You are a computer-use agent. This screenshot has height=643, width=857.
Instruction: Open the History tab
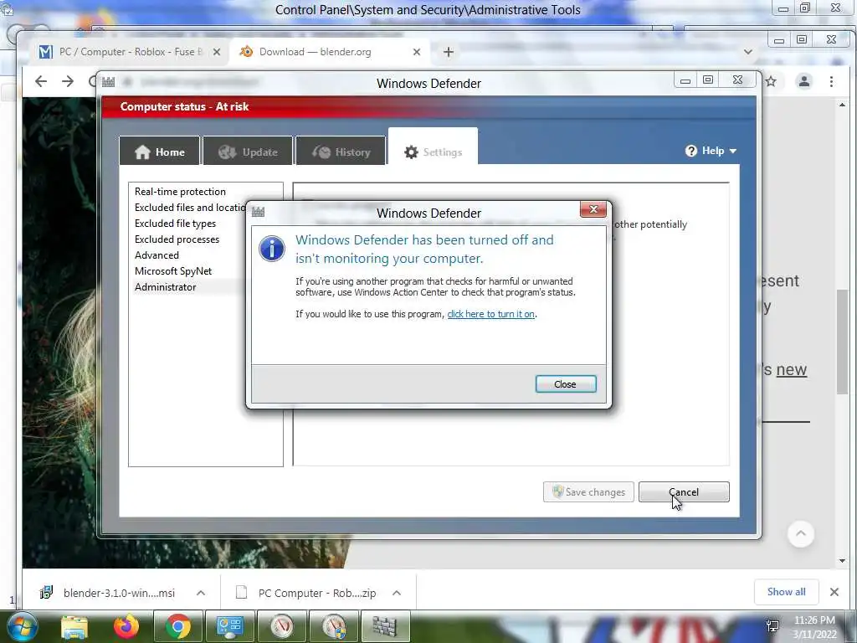pos(341,151)
